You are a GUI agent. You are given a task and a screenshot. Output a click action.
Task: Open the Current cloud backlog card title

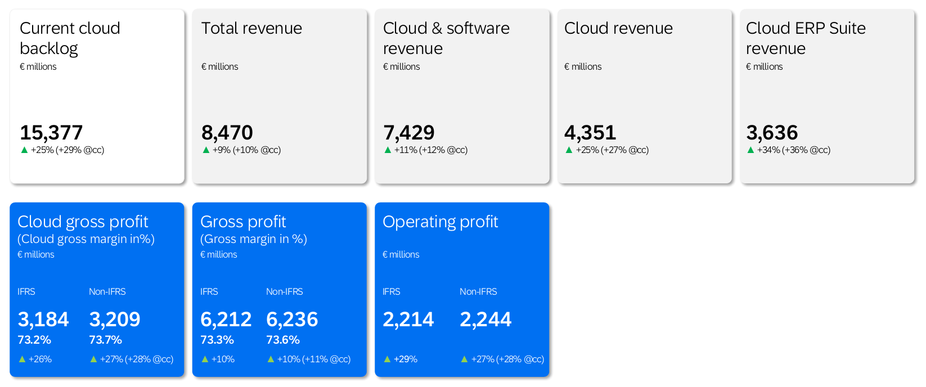point(70,38)
